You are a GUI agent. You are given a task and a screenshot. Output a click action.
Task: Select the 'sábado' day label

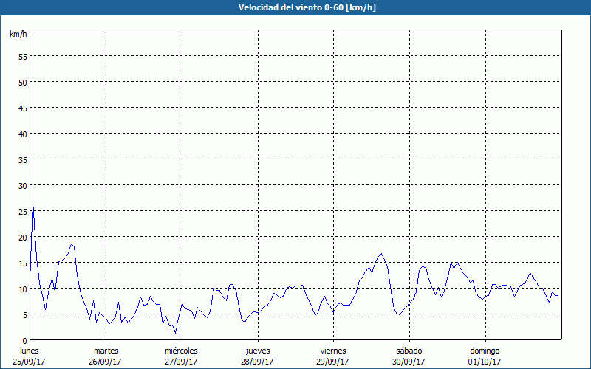pyautogui.click(x=409, y=350)
